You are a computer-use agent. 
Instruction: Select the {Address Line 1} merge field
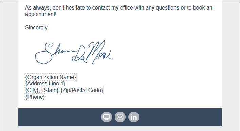(45, 84)
